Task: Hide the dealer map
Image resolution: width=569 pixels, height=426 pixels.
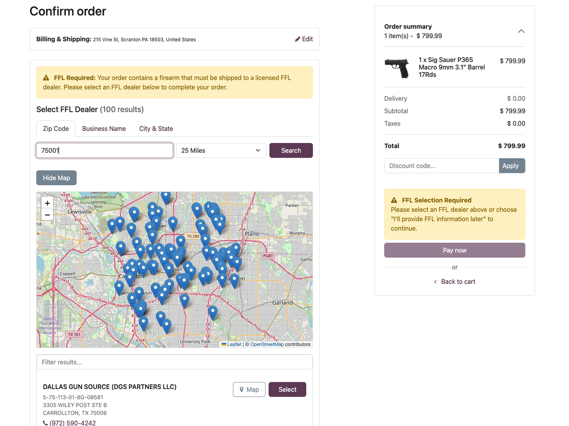Action: tap(56, 177)
